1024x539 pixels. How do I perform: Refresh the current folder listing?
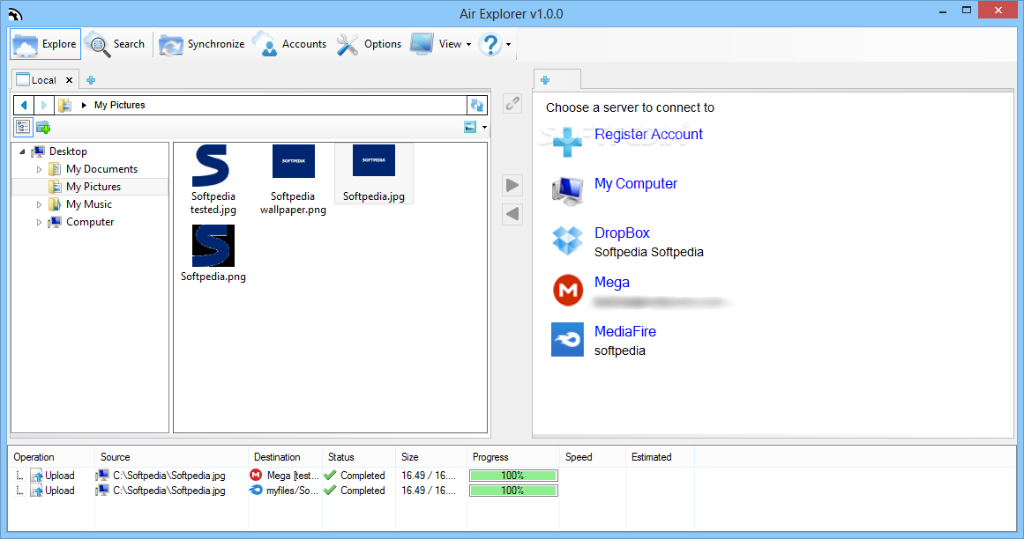click(x=477, y=105)
